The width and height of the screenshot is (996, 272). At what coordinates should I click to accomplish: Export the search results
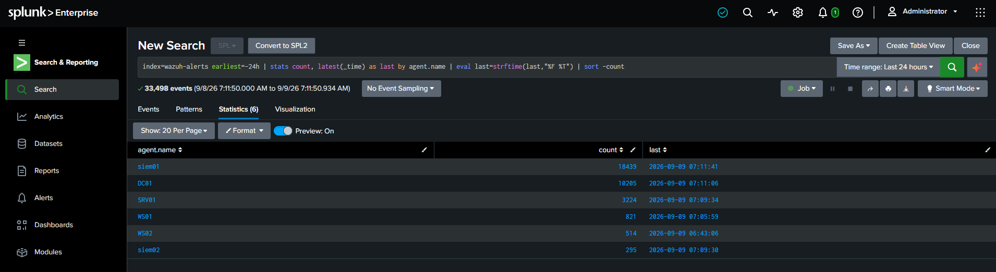(906, 89)
